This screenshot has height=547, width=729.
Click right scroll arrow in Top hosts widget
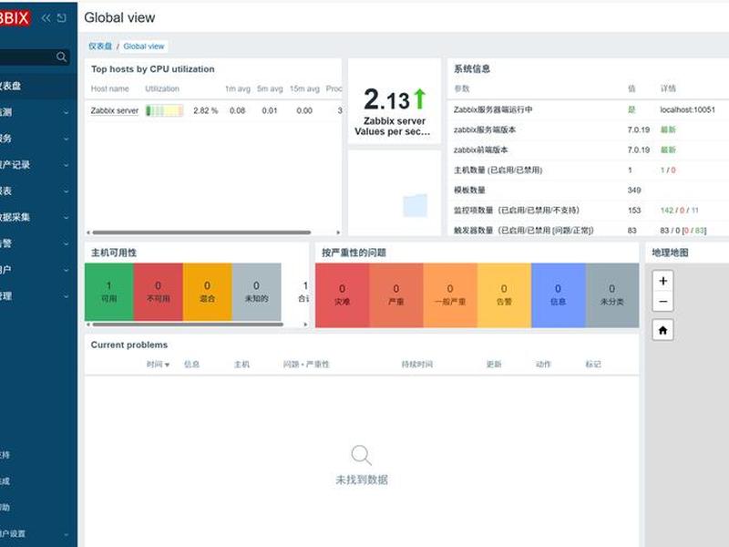click(x=338, y=232)
